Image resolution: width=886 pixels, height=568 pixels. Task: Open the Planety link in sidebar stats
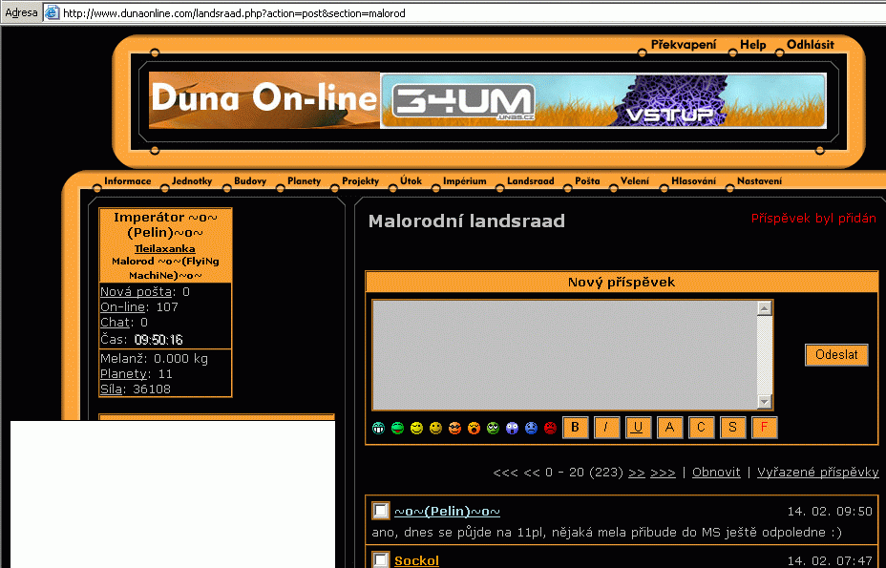(x=124, y=374)
